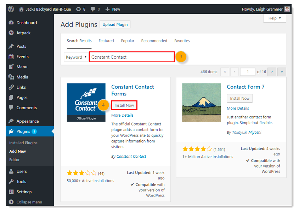Click the Appearance paintbrush icon
Image resolution: width=299 pixels, height=210 pixels.
(11, 121)
